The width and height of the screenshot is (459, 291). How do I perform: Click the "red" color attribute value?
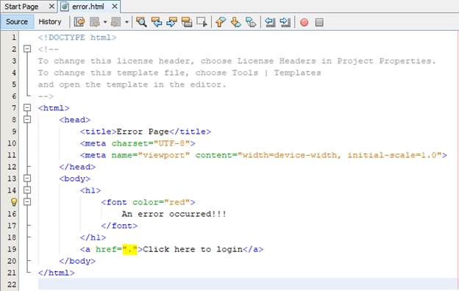tap(177, 202)
